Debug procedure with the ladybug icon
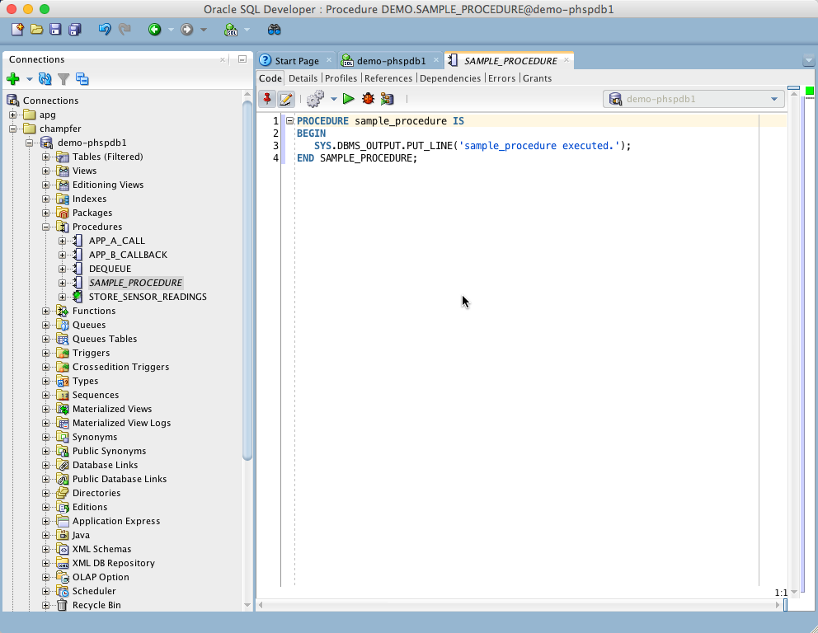The image size is (818, 633). [369, 99]
